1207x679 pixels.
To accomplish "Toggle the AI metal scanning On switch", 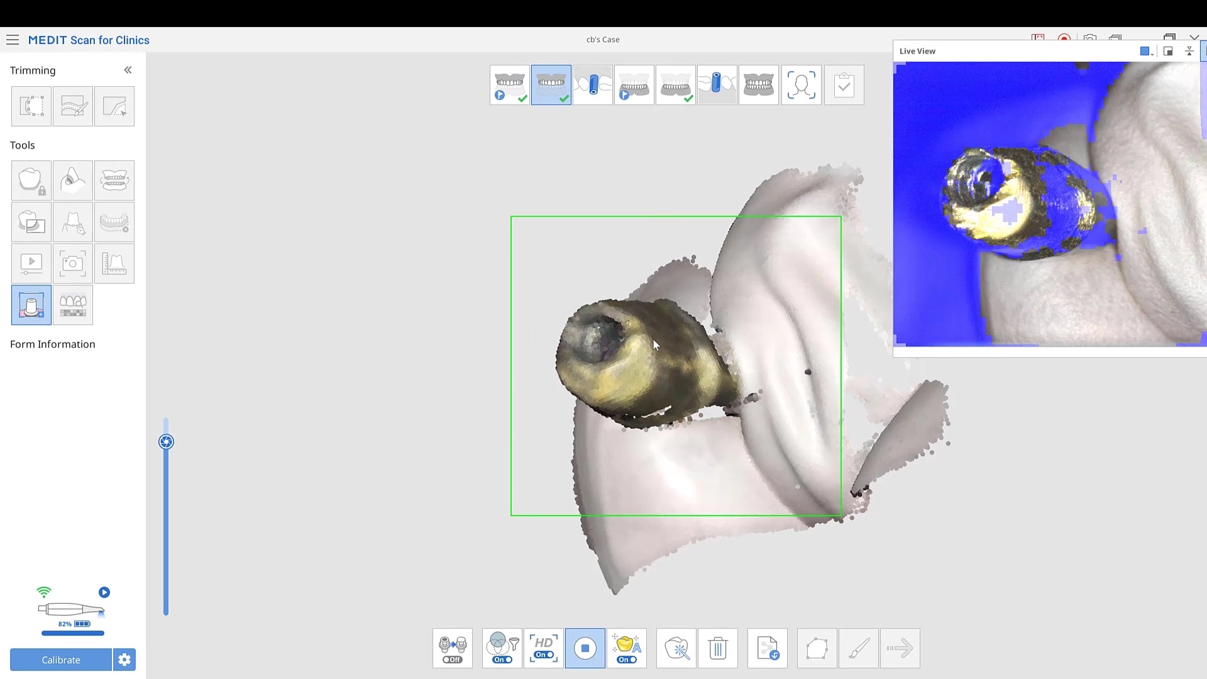I will click(x=627, y=648).
